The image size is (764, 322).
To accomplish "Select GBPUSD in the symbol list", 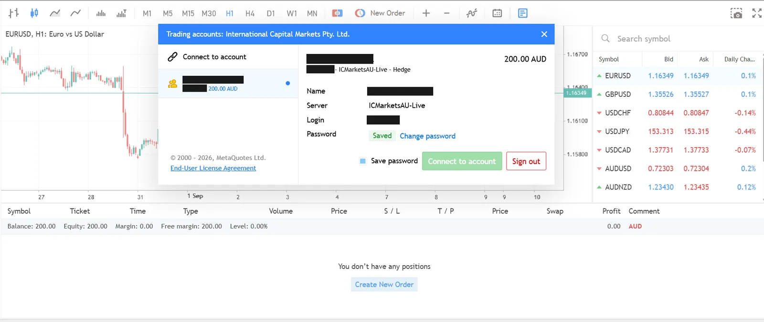I will (618, 94).
